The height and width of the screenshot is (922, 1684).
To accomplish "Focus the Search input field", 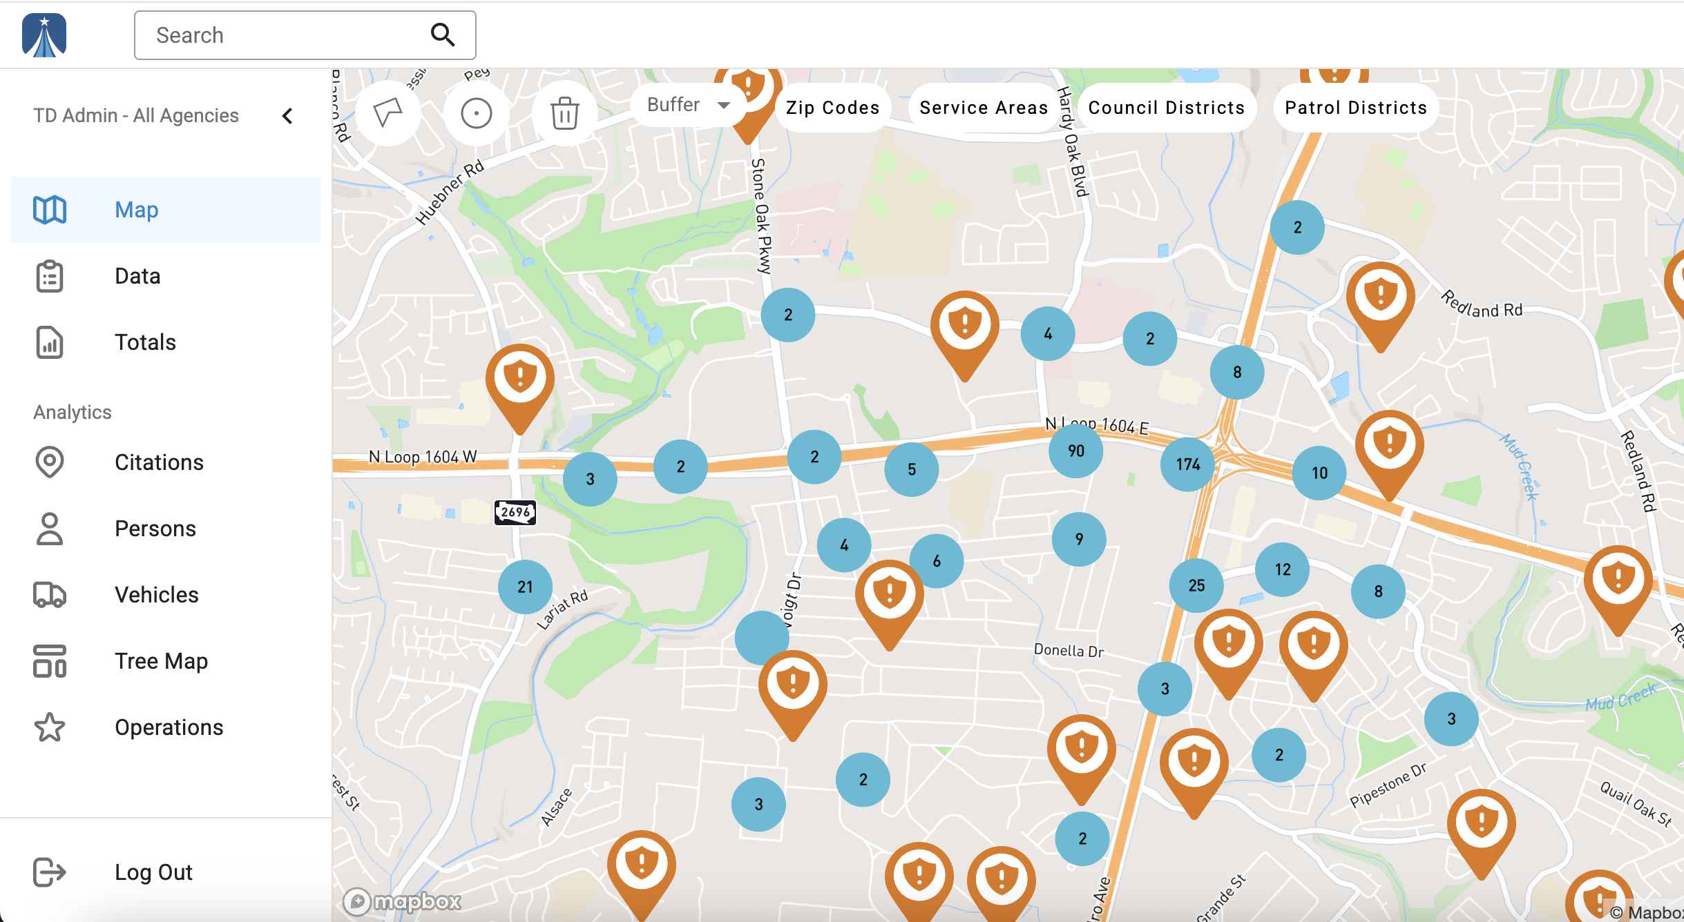I will click(305, 35).
